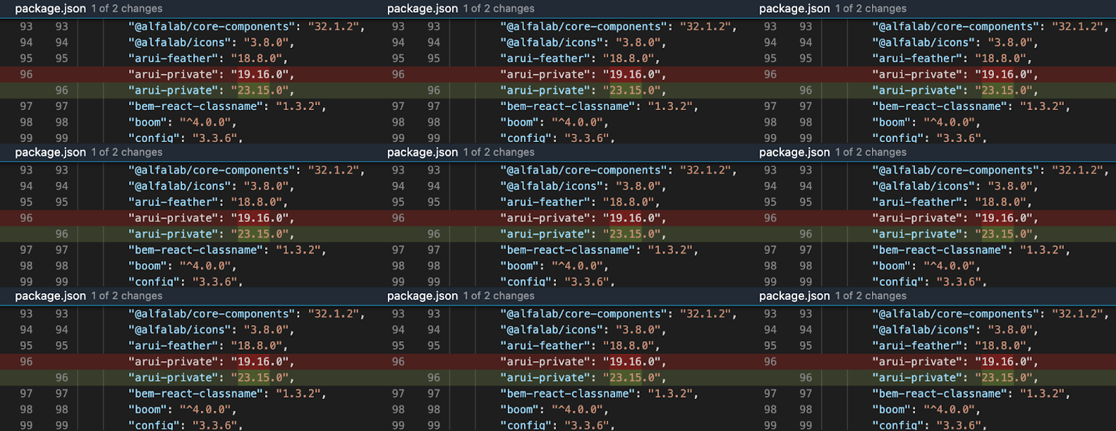The image size is (1116, 431).
Task: Open package.json title in top-right diff panel
Action: click(794, 8)
